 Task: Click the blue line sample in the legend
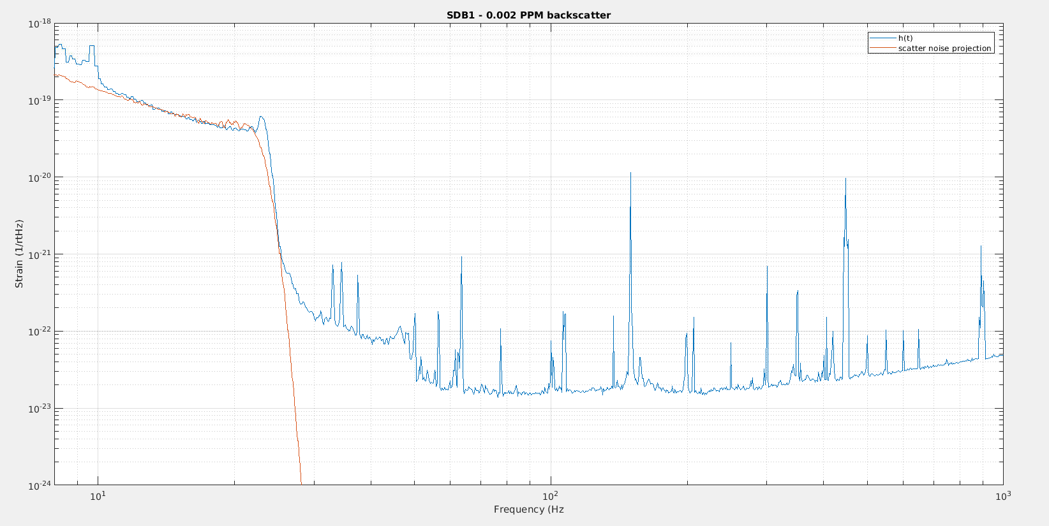[x=883, y=38]
